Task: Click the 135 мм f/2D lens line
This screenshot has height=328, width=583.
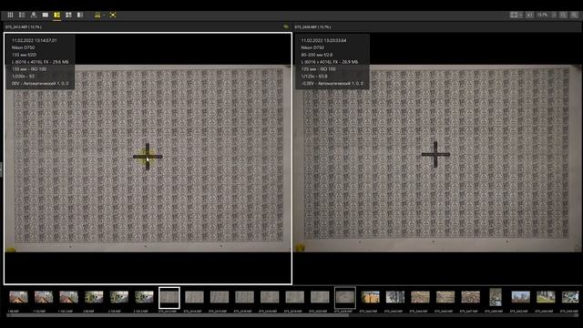Action: (25, 55)
